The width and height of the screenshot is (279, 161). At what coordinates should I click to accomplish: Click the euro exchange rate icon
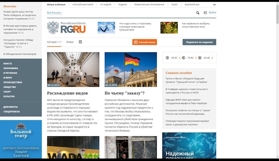(x=183, y=58)
